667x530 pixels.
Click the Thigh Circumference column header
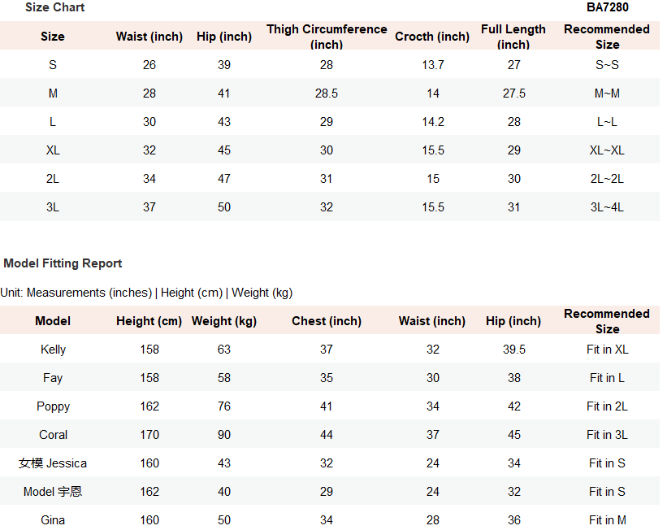(x=327, y=37)
